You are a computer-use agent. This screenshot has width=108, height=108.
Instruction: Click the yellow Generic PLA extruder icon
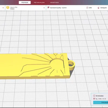click(x=8, y=8)
